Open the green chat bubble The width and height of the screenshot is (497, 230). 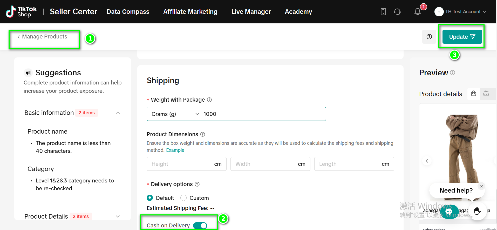click(x=449, y=212)
